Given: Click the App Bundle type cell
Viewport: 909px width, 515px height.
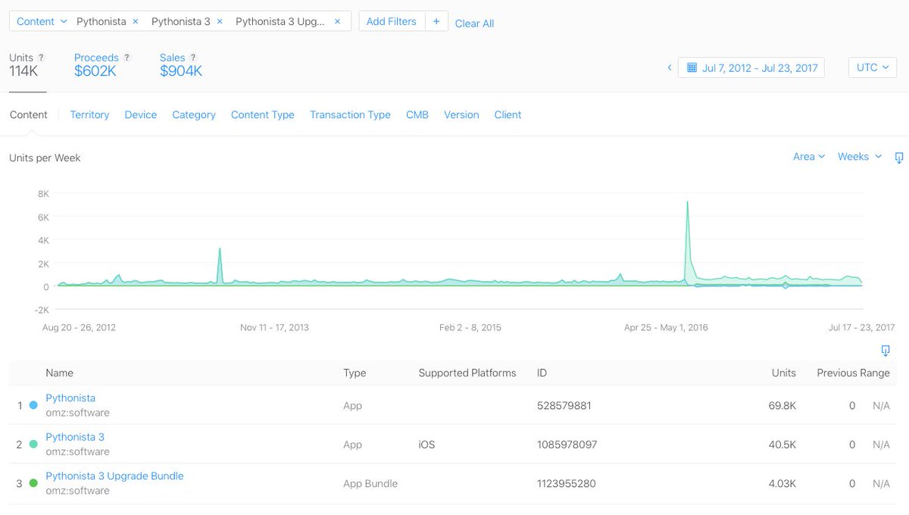Looking at the screenshot, I should [x=370, y=483].
